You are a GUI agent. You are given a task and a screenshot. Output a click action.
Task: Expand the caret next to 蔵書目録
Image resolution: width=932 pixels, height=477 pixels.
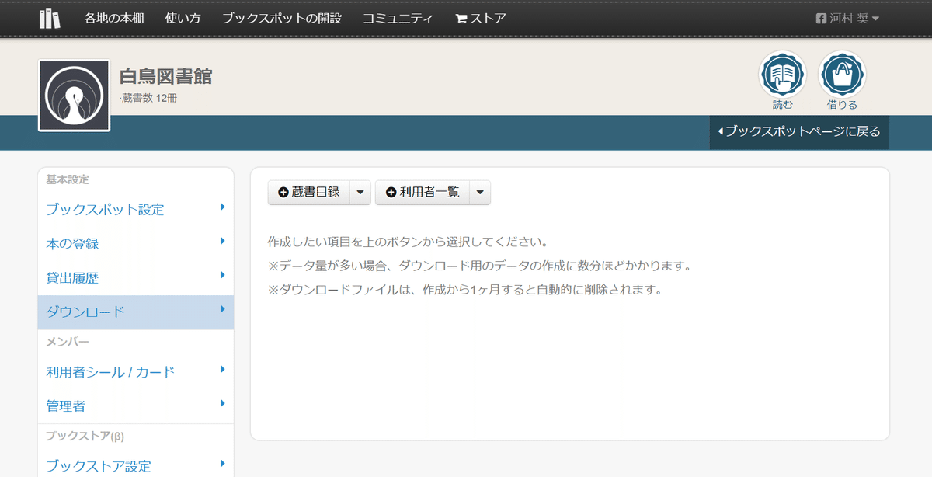[360, 192]
